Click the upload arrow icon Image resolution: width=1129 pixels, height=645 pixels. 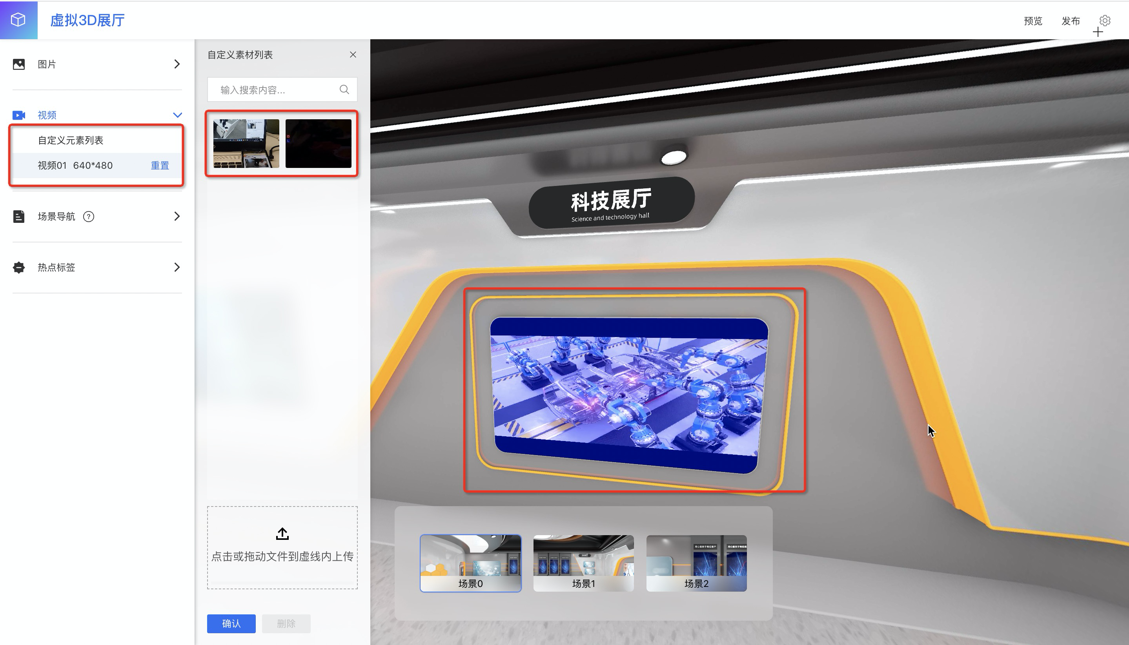[282, 534]
